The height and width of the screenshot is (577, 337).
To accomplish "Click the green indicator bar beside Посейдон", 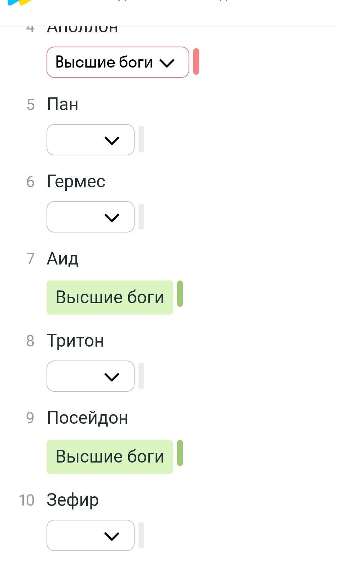I will coord(180,453).
